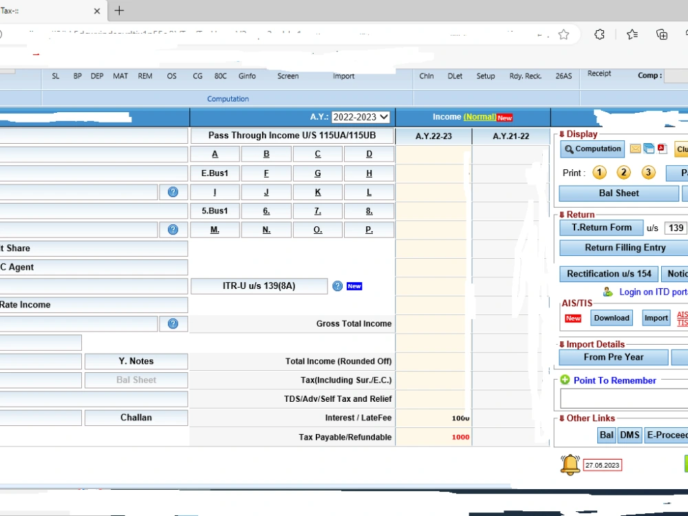Open the SL menu
This screenshot has height=516, width=688.
56,76
